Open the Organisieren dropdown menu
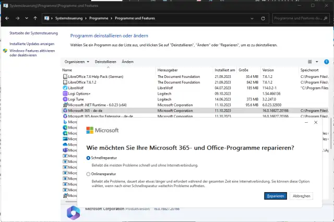The width and height of the screenshot is (334, 222). [76, 62]
